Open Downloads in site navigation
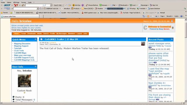Screen dimensions: 187x105 [32, 34]
